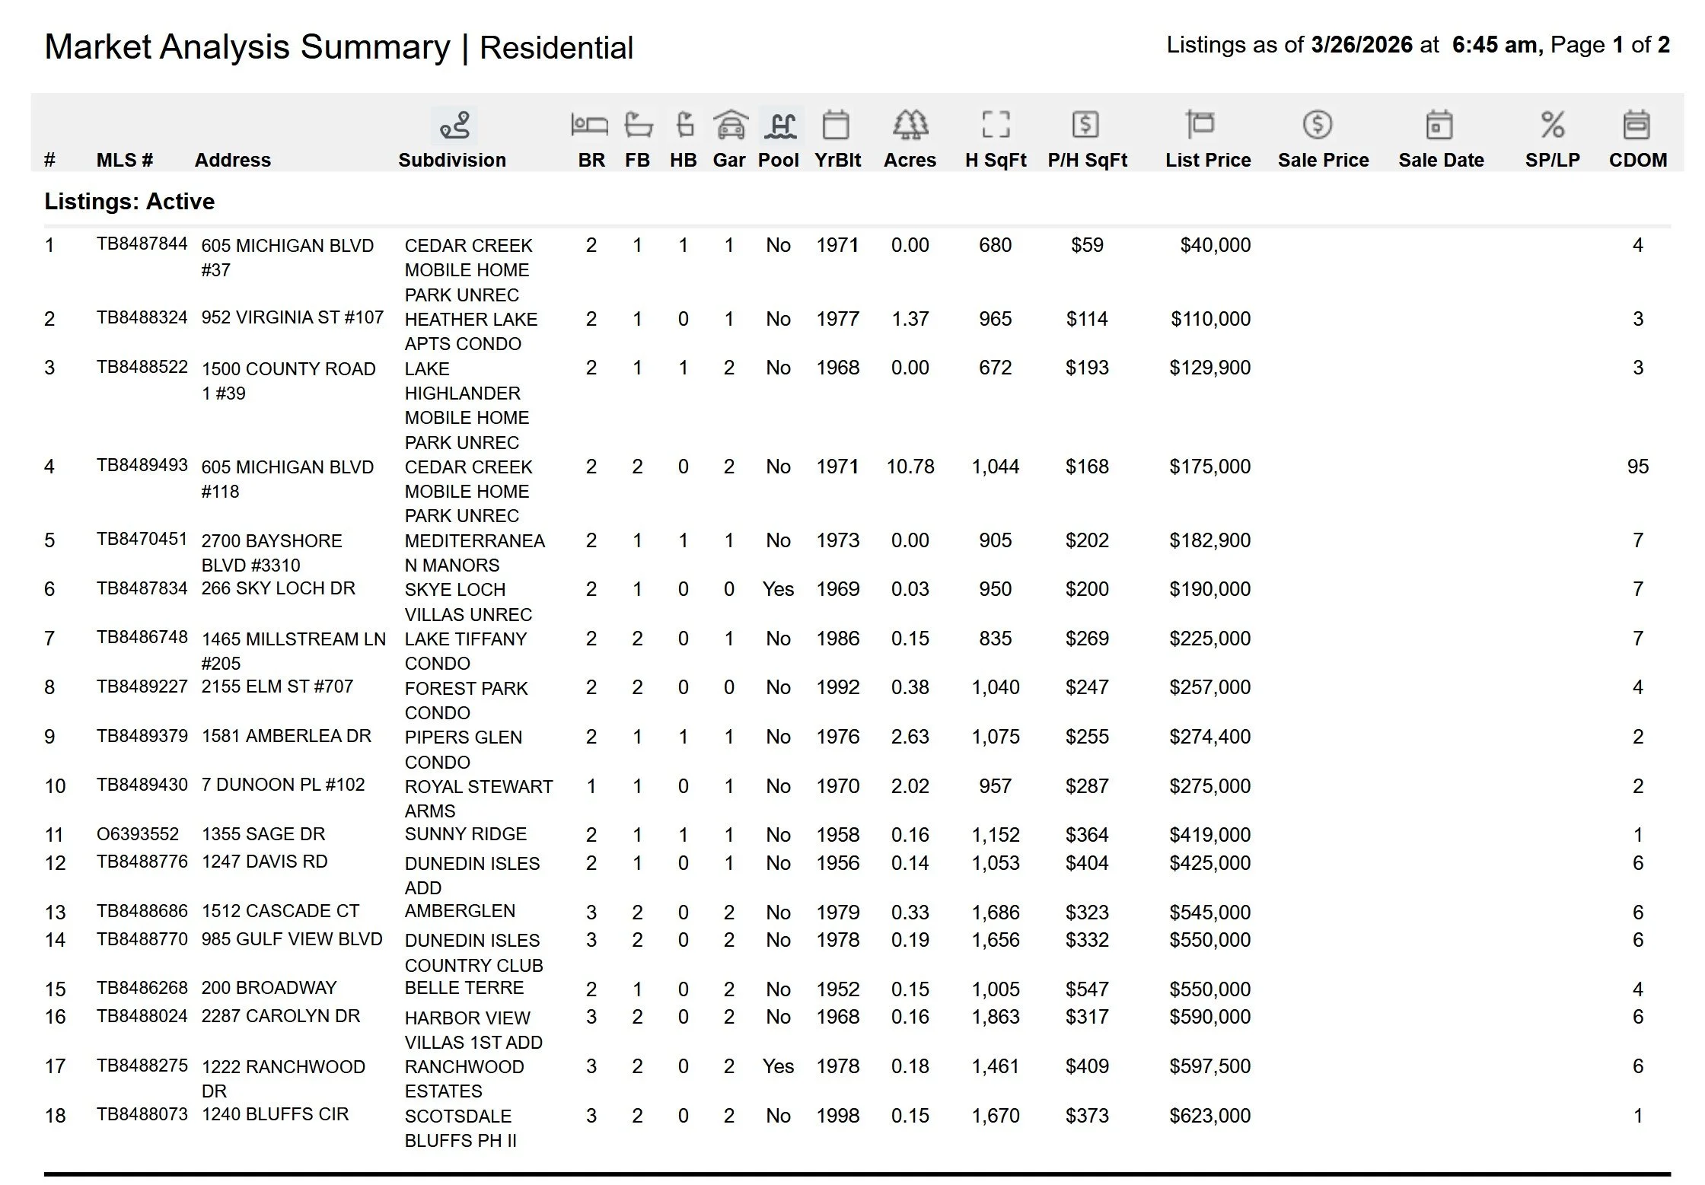The image size is (1705, 1185).
Task: Click the SP/LP percent icon
Action: (x=1553, y=125)
